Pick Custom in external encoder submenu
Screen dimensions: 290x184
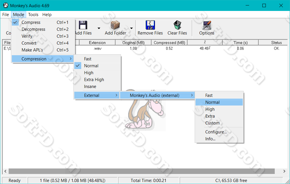point(219,123)
